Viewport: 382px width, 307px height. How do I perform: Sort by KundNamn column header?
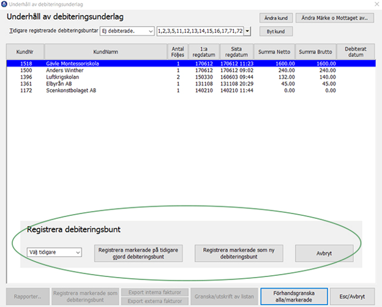pyautogui.click(x=106, y=52)
